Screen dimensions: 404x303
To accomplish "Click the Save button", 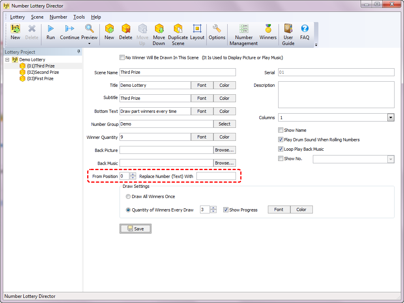I will click(135, 229).
